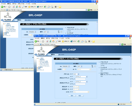Open the ルート dropdown showing AUTO in front window
The height and width of the screenshot is (107, 133).
[x=84, y=69]
